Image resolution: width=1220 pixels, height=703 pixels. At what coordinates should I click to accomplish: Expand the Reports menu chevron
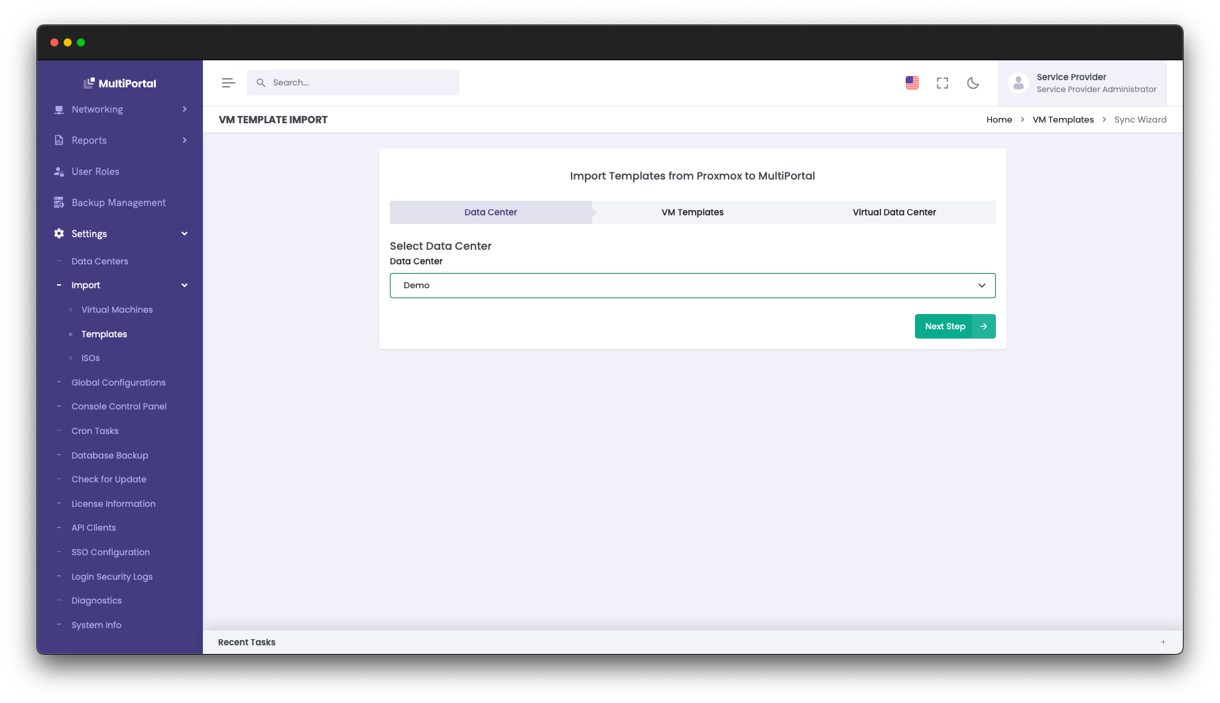click(x=185, y=140)
